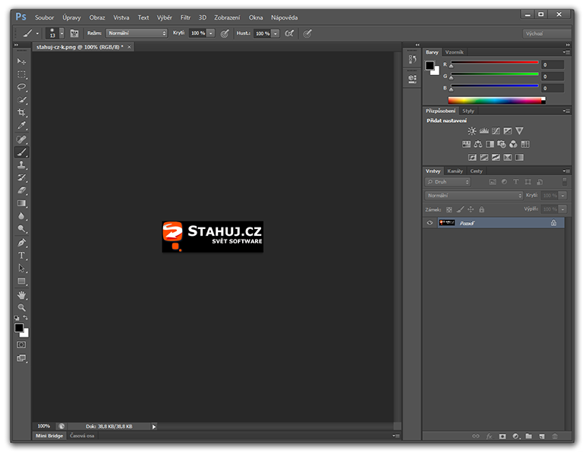Open the Druh layer filter dropdown
This screenshot has width=586, height=455.
click(x=448, y=182)
